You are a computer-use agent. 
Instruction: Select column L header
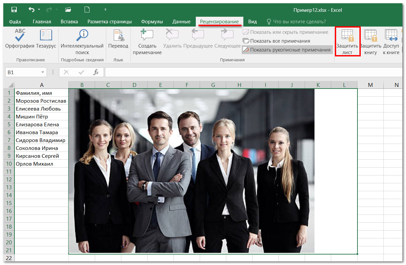pos(344,85)
